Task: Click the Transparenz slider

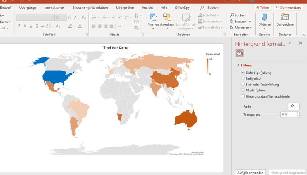Action: 271,114
